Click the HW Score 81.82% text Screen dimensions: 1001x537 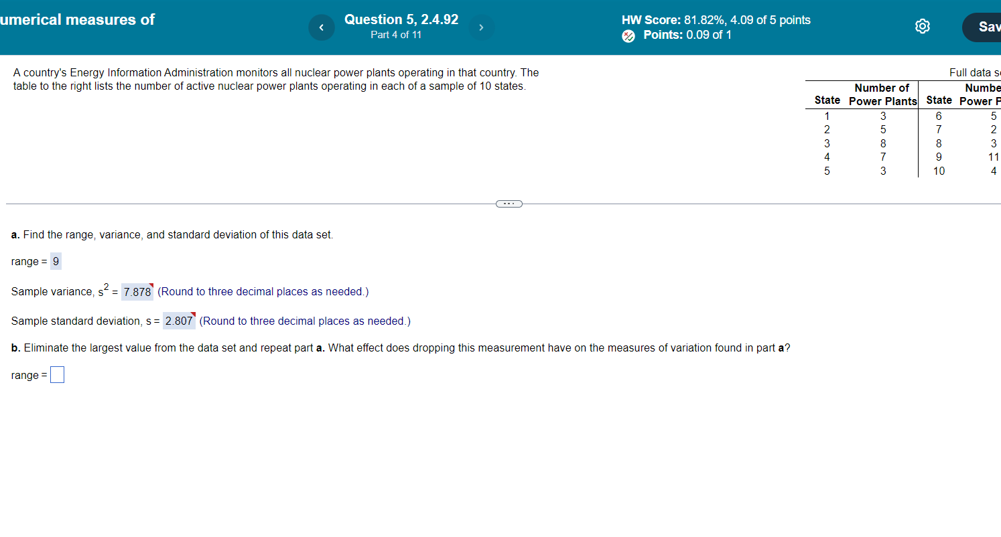716,20
